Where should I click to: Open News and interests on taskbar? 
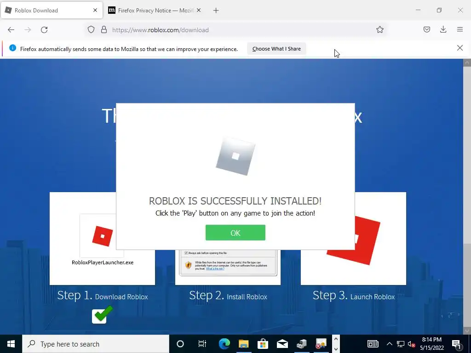[373, 344]
